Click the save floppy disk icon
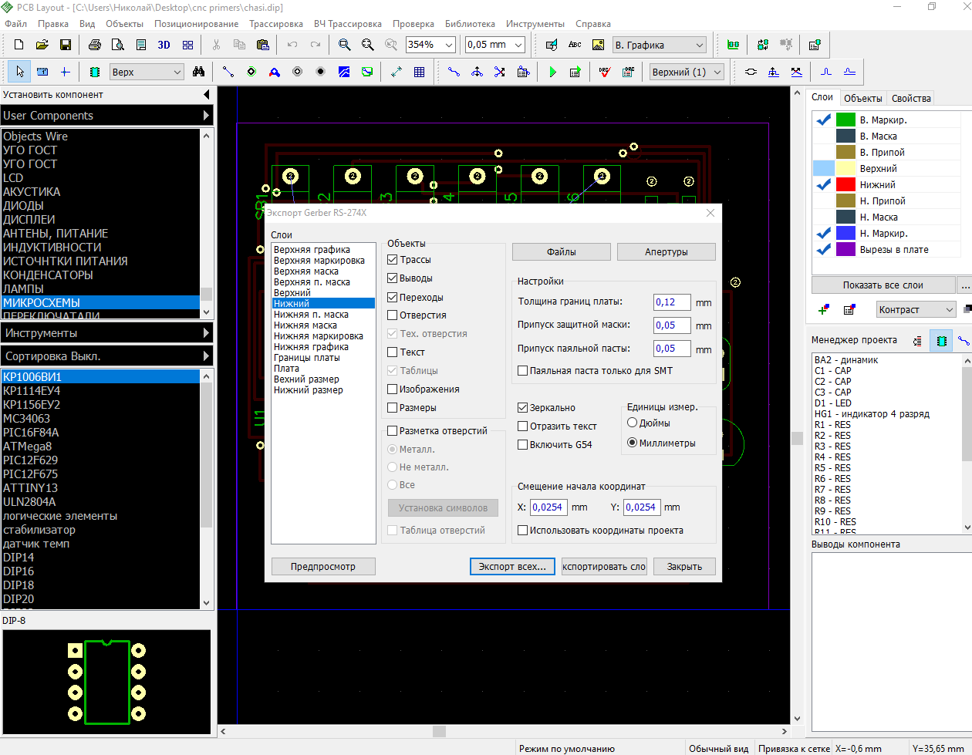 point(66,45)
